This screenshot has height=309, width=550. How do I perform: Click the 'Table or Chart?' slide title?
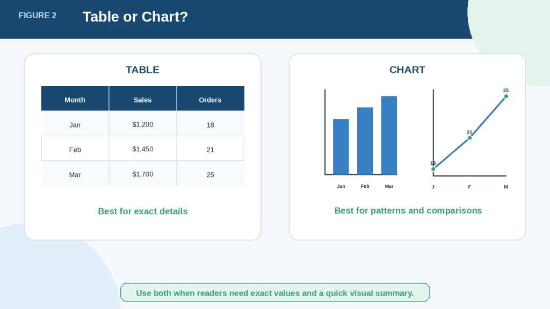[x=135, y=17]
